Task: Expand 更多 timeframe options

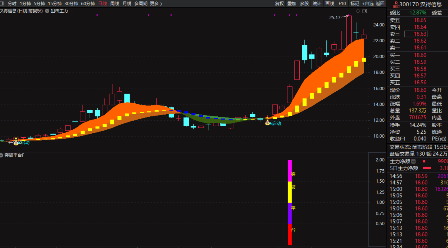Action: [156, 3]
